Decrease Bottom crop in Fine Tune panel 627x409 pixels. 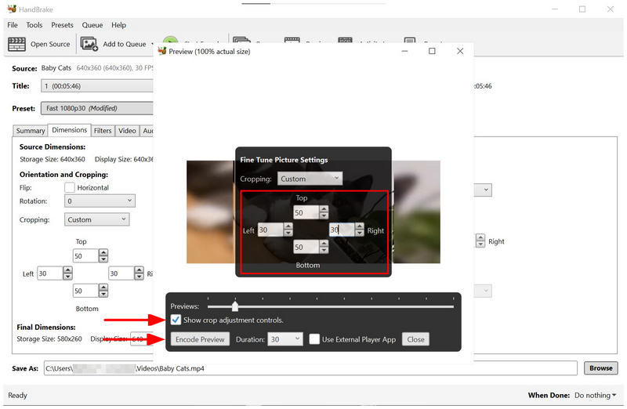(324, 250)
